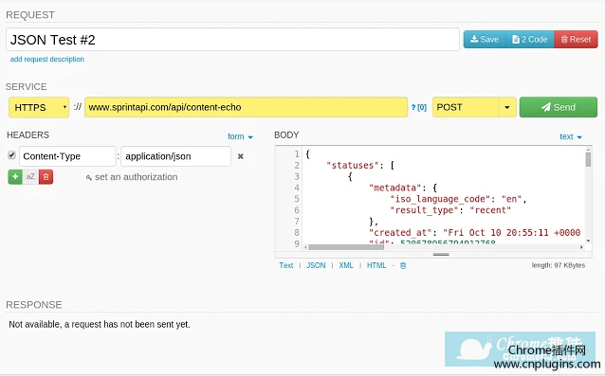Clear the body with the small trash icon

pos(403,265)
